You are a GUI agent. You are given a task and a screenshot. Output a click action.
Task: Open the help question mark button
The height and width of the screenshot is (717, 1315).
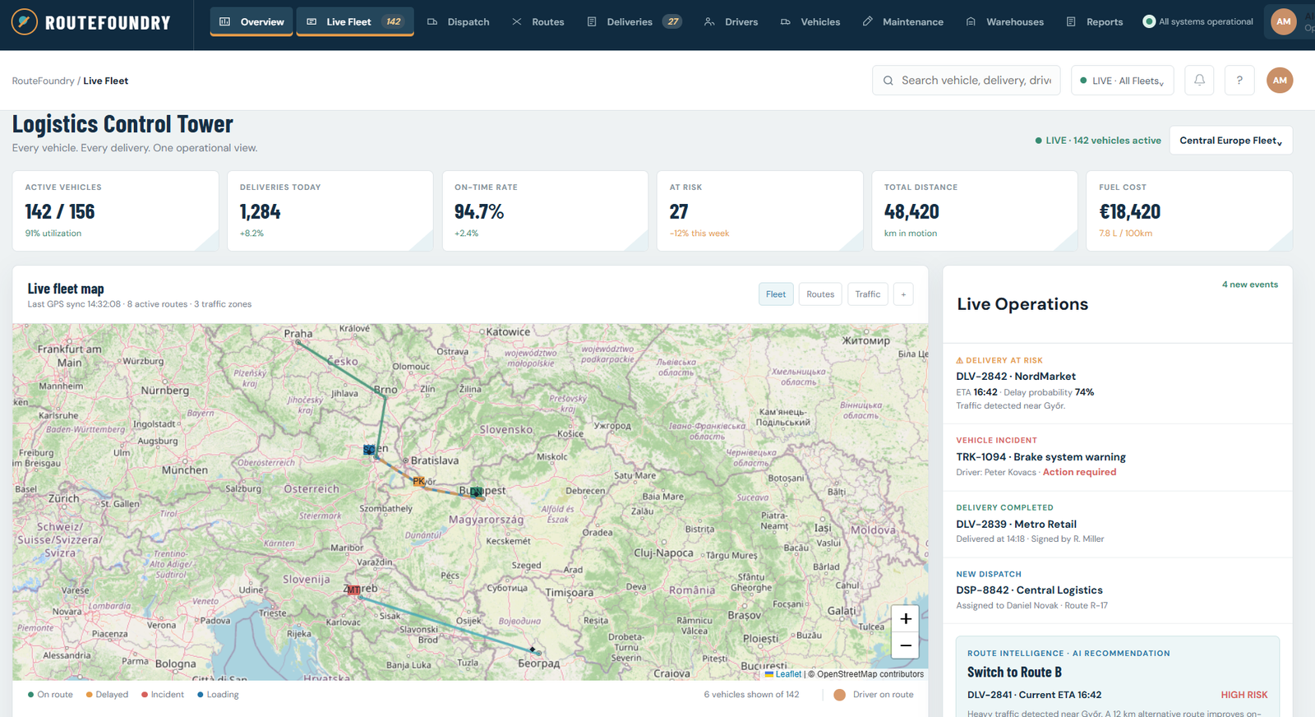coord(1239,81)
